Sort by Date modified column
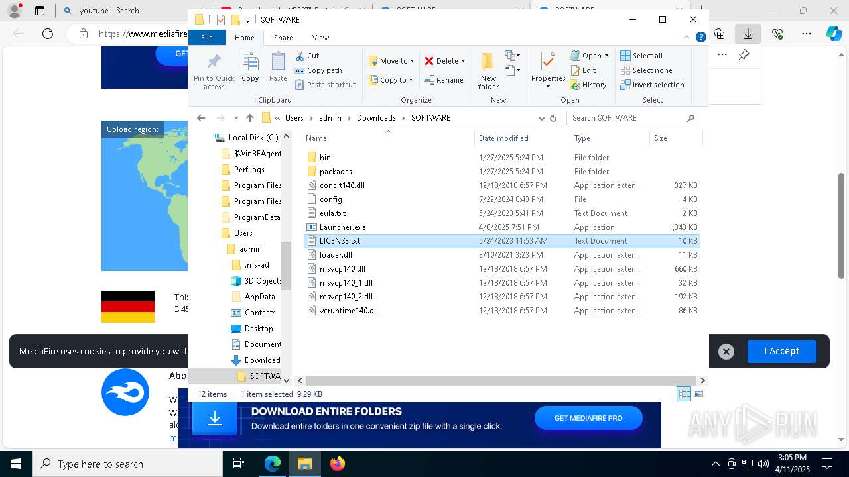This screenshot has height=477, width=849. point(522,138)
